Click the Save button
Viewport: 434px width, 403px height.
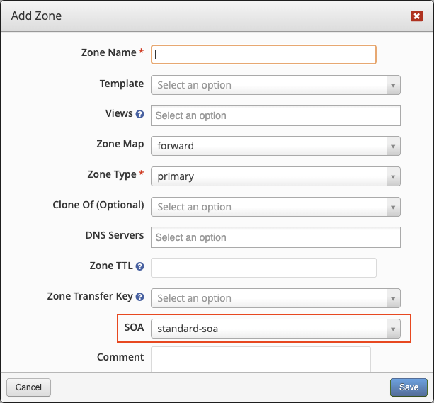coord(409,387)
